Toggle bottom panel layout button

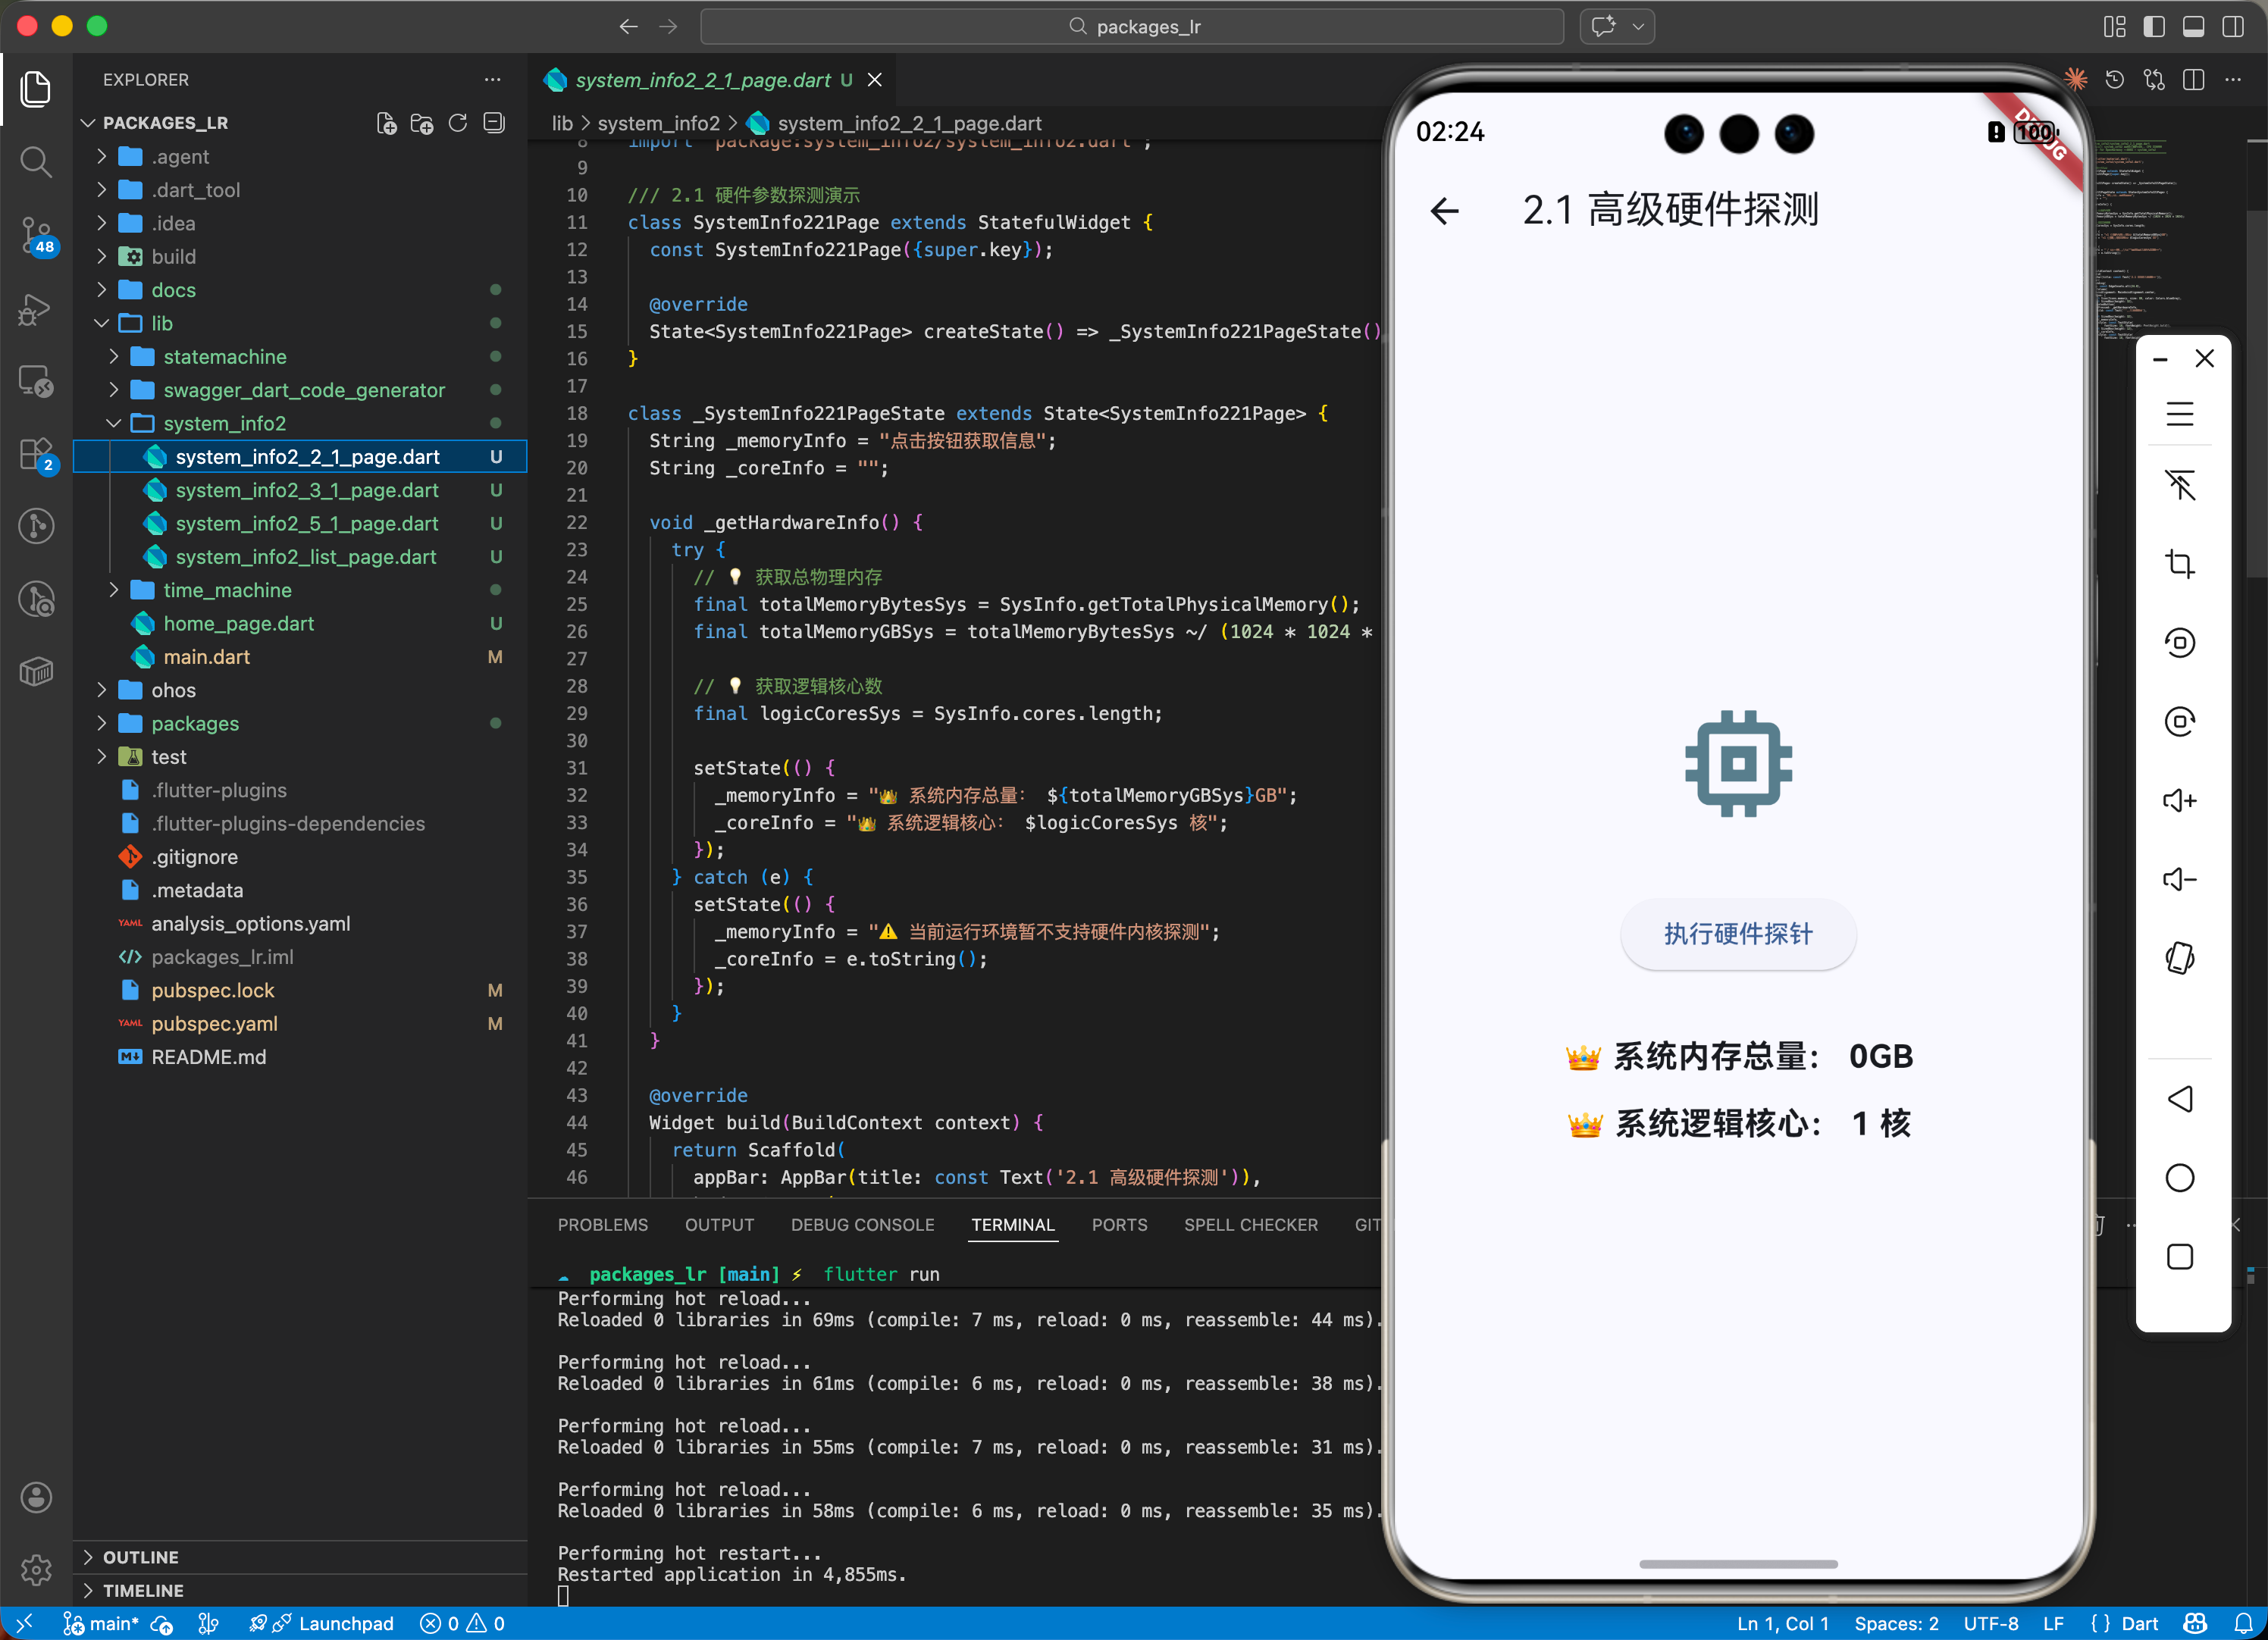point(2193,27)
